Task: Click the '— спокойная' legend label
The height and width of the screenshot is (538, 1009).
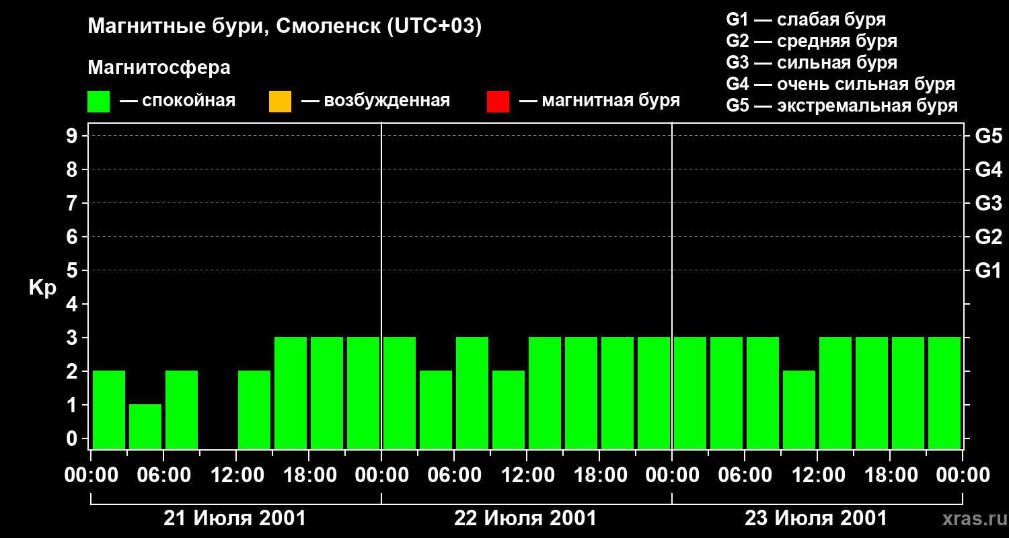Action: (x=178, y=102)
